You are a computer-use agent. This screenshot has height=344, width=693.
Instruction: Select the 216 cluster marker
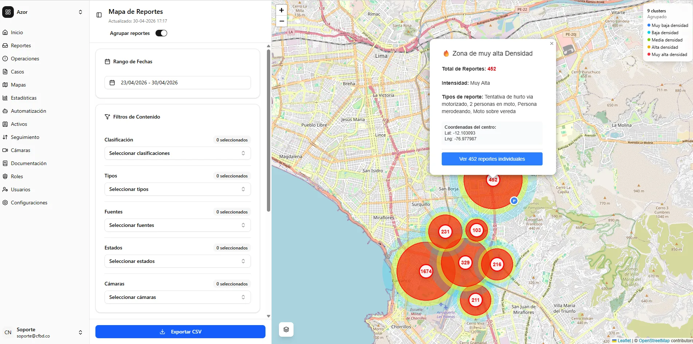pos(497,264)
